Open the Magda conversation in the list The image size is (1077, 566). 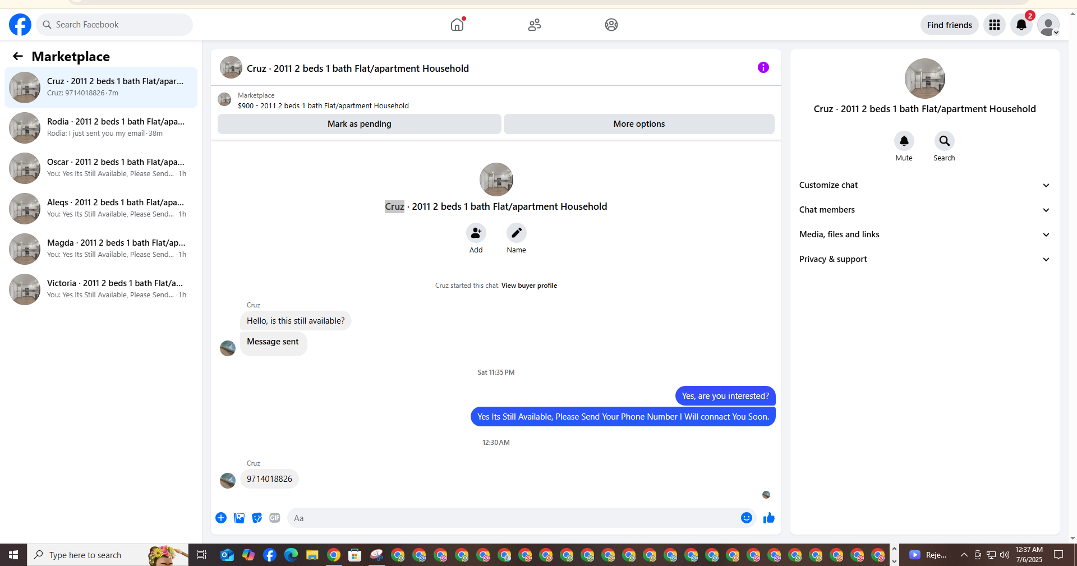101,249
